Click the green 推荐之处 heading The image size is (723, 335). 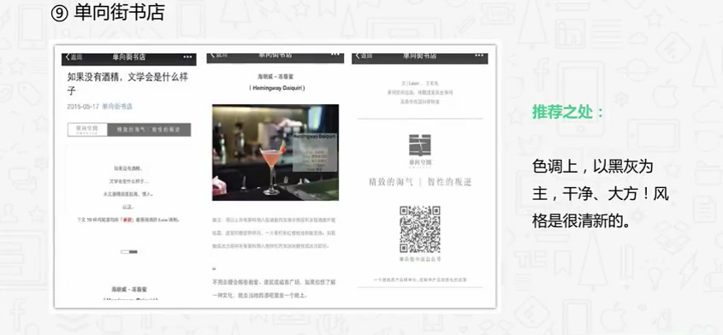568,111
